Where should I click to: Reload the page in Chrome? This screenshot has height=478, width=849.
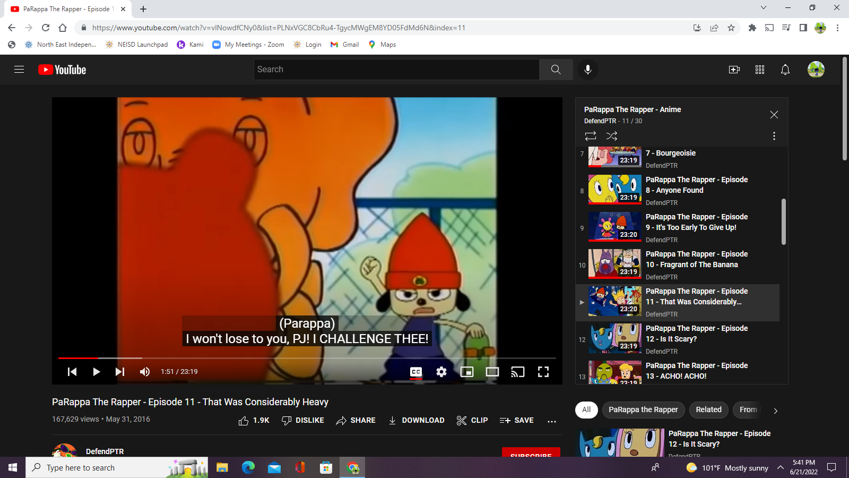click(46, 28)
